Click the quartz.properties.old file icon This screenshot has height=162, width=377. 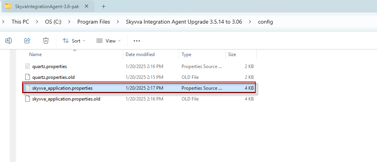pyautogui.click(x=27, y=77)
